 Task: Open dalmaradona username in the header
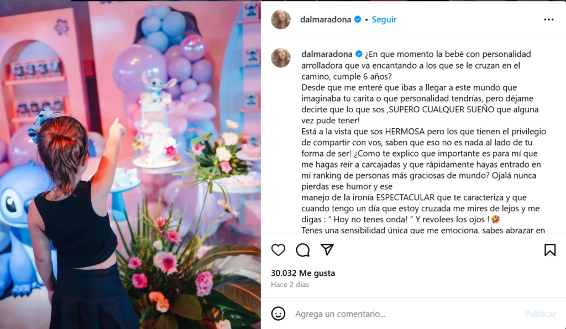click(x=326, y=19)
